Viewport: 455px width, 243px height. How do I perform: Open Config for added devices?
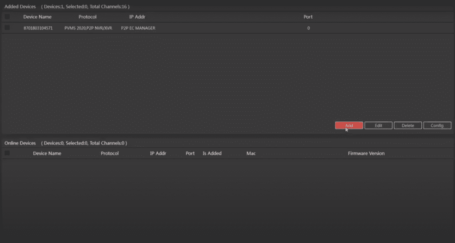coord(437,125)
